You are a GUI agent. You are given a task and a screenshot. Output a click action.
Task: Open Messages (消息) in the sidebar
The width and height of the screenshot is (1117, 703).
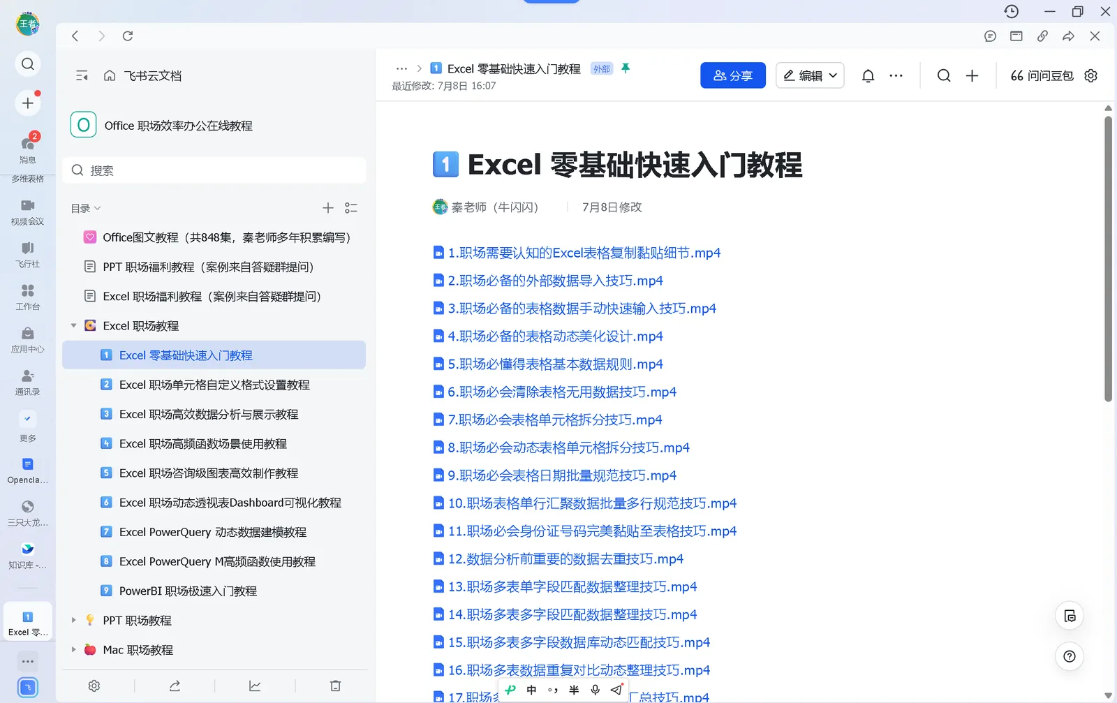click(28, 149)
